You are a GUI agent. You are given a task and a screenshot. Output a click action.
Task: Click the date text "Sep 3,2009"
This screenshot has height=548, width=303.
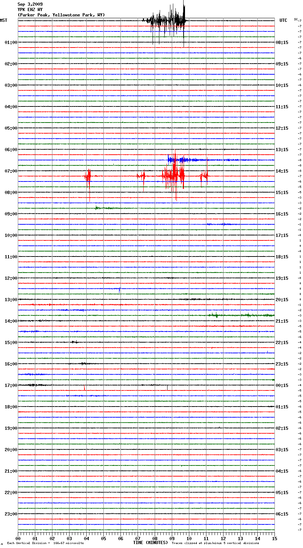click(30, 4)
